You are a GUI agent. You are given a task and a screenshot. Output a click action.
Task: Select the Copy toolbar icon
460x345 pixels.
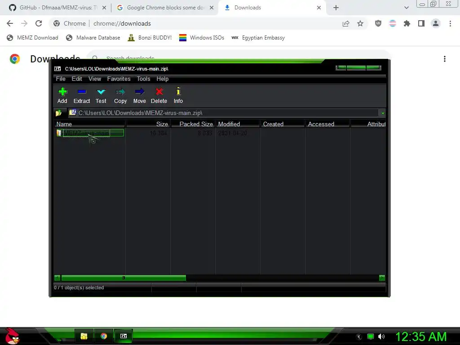[120, 95]
